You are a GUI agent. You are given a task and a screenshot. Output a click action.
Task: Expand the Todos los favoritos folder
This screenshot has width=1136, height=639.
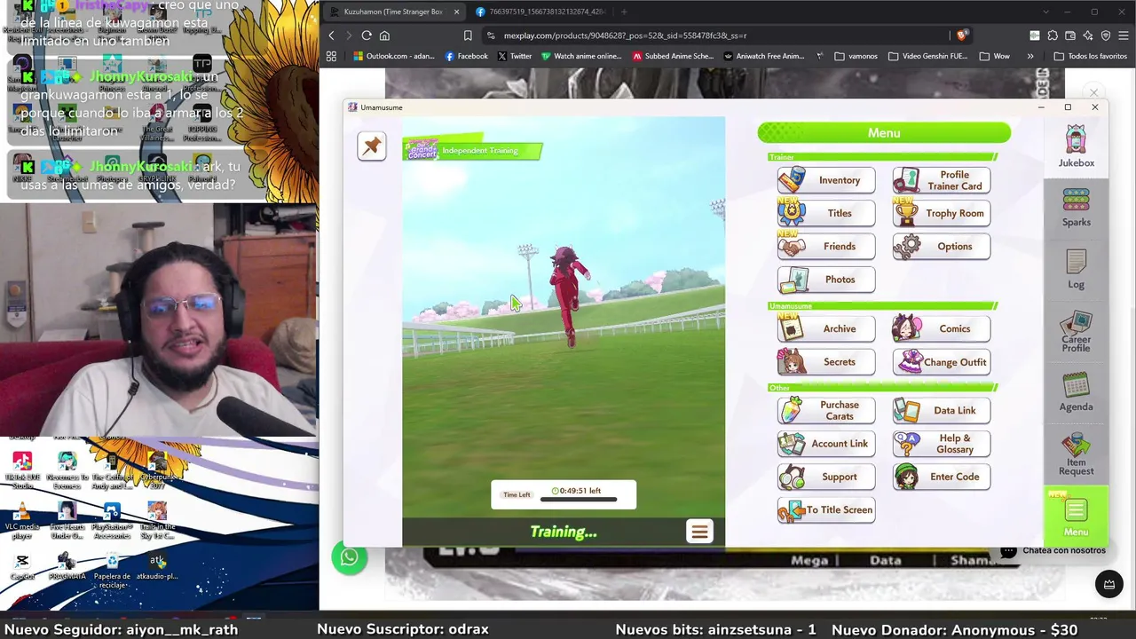(x=1090, y=56)
